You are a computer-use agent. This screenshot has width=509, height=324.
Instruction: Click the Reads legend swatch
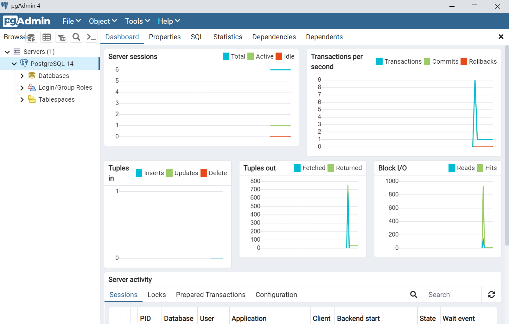coord(452,168)
